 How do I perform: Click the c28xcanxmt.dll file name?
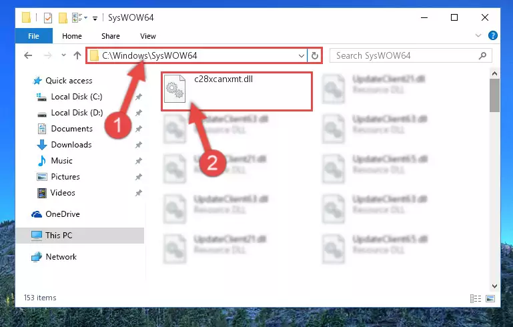click(223, 79)
